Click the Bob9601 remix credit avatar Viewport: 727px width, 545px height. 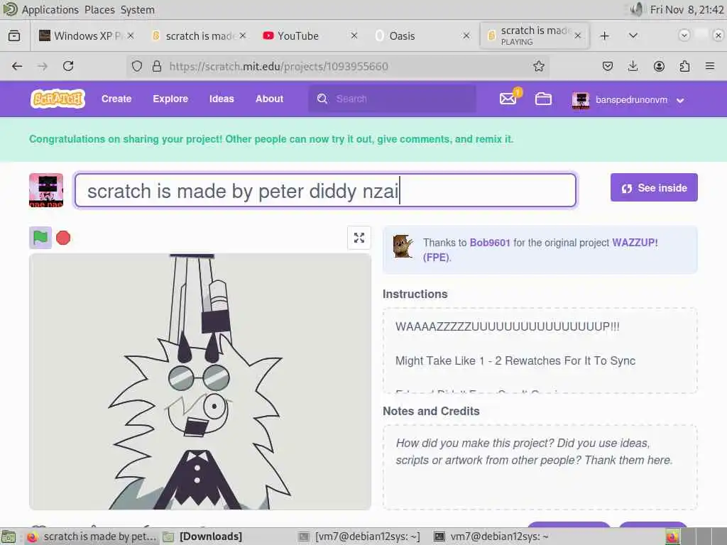tap(403, 246)
